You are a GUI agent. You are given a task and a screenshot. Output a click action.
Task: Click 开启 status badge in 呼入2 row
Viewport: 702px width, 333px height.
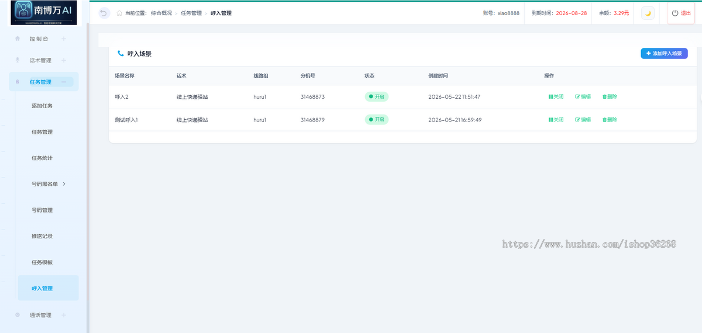[x=377, y=96]
